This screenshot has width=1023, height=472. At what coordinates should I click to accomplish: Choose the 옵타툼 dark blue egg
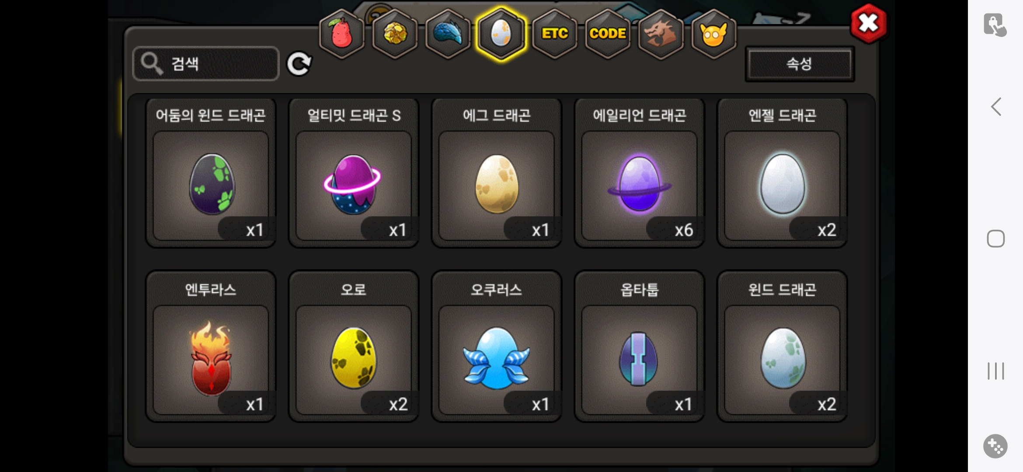640,346
